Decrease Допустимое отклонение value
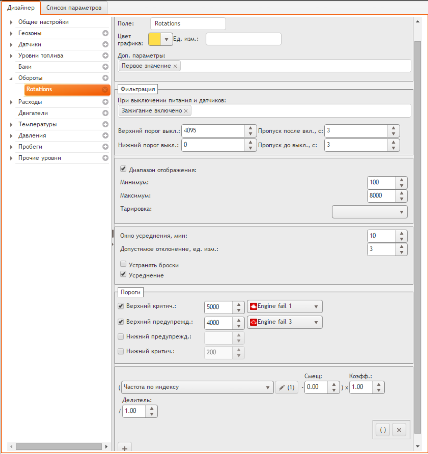This screenshot has height=454, width=428. (402, 252)
